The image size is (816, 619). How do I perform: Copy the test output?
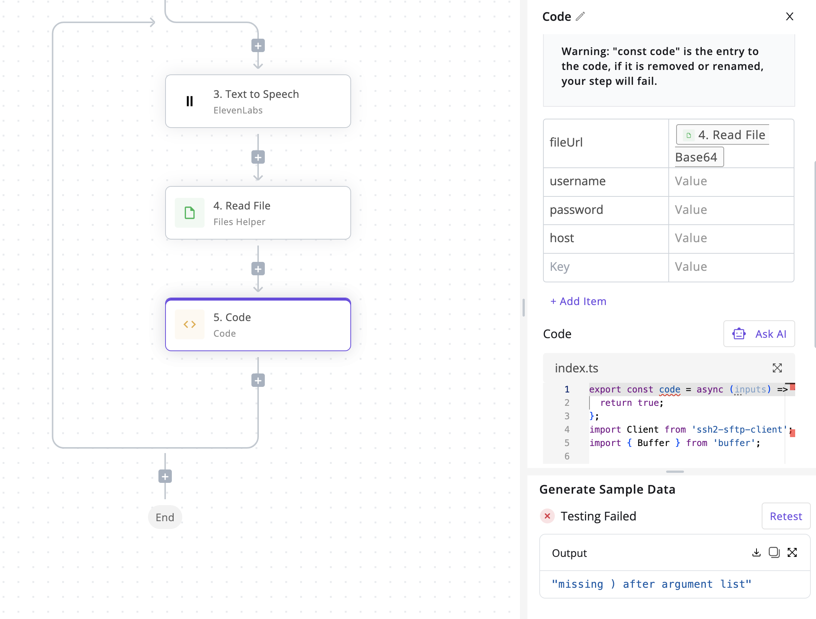pos(774,552)
